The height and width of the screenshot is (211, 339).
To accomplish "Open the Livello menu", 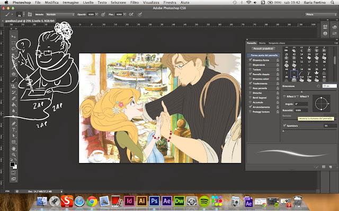I will pyautogui.click(x=88, y=2).
